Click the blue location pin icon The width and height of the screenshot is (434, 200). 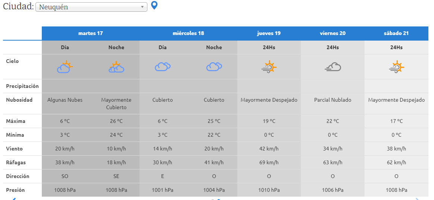click(x=154, y=6)
